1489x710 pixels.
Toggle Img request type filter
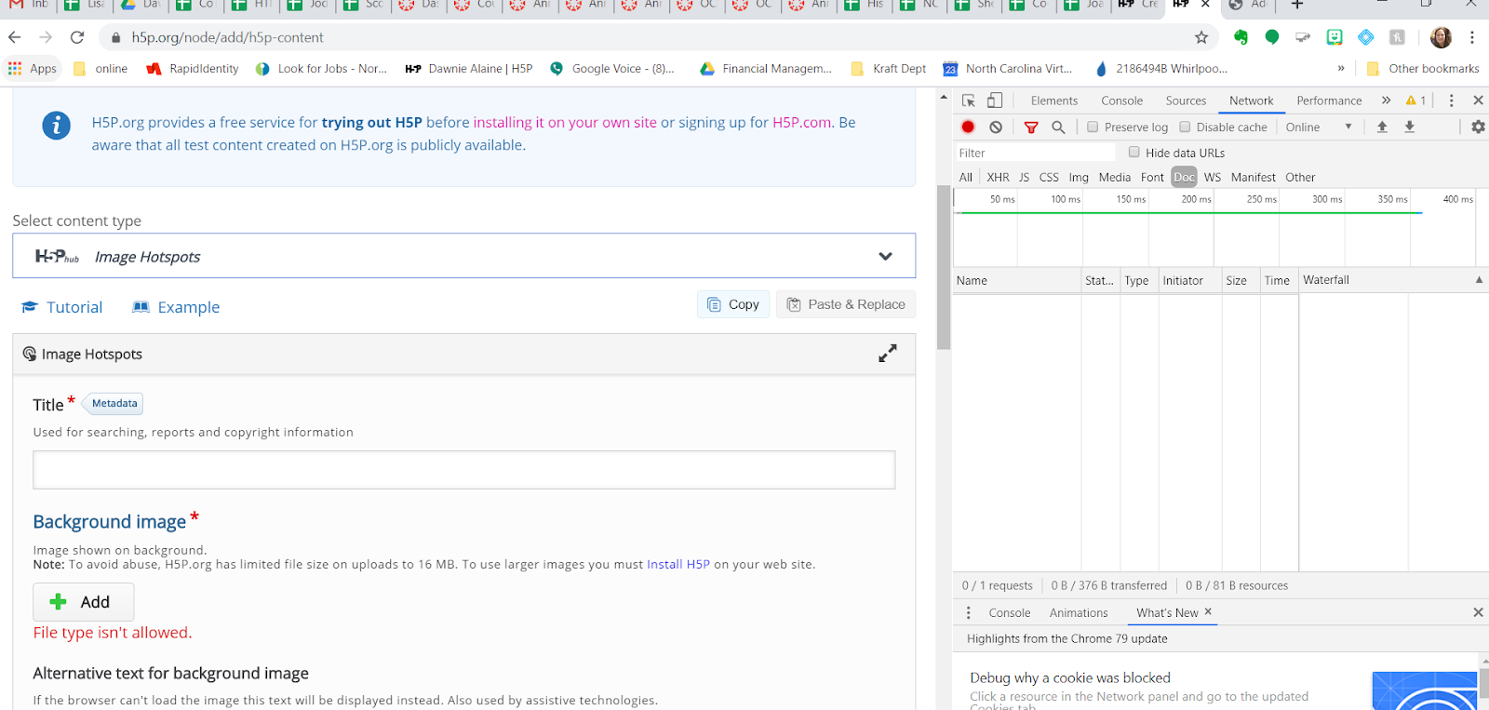click(1079, 177)
